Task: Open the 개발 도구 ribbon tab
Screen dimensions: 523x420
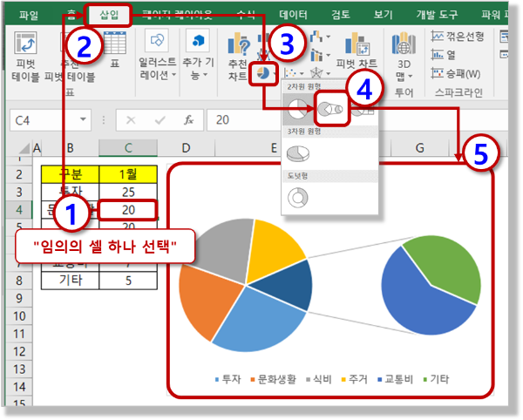Action: point(437,15)
